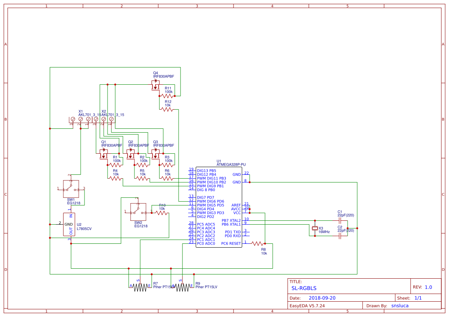Select the U1 ATMEGA328P-PU microcontroller

coord(218,207)
